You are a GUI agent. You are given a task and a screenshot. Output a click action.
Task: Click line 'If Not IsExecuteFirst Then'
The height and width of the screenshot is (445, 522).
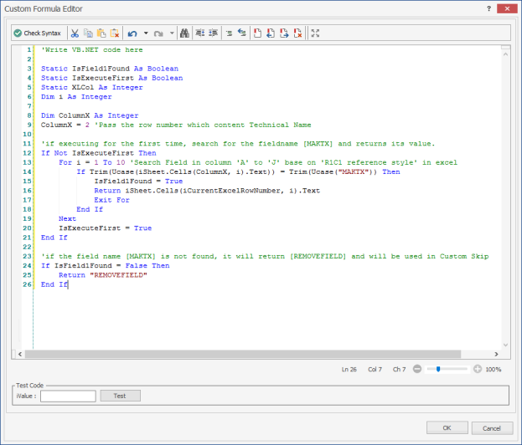99,153
